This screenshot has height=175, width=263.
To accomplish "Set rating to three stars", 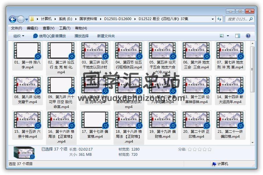I will pos(200,149).
